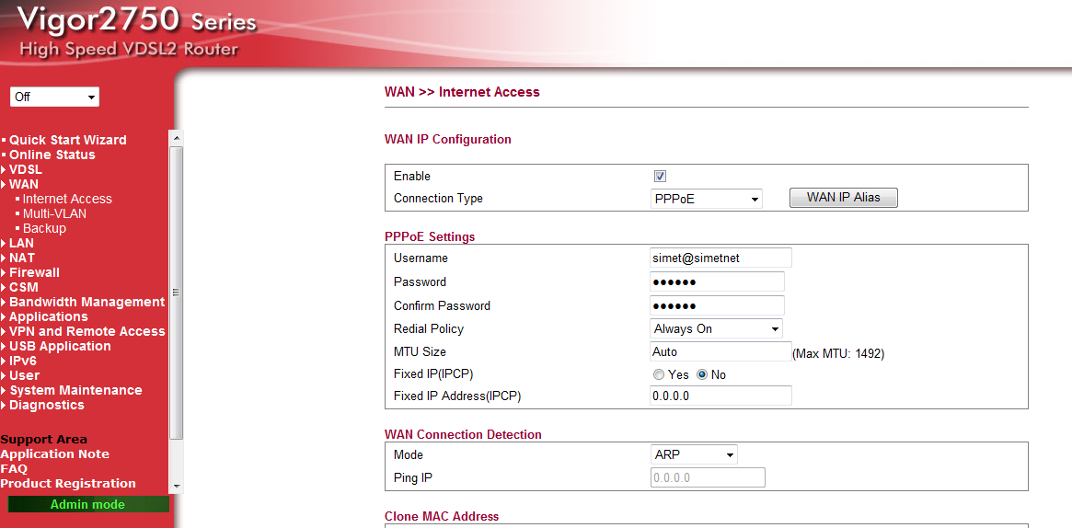Expand the VPN and Remote Access menu
This screenshot has height=528, width=1072.
click(x=87, y=331)
